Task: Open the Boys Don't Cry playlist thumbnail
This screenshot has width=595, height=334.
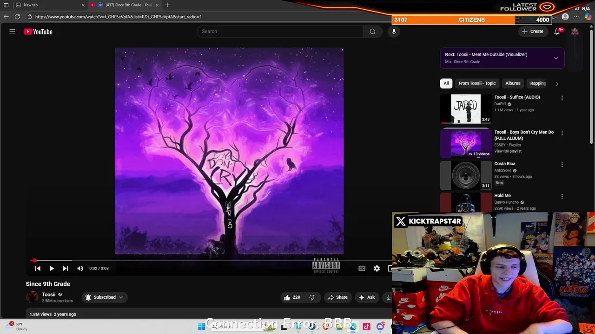Action: 466,143
